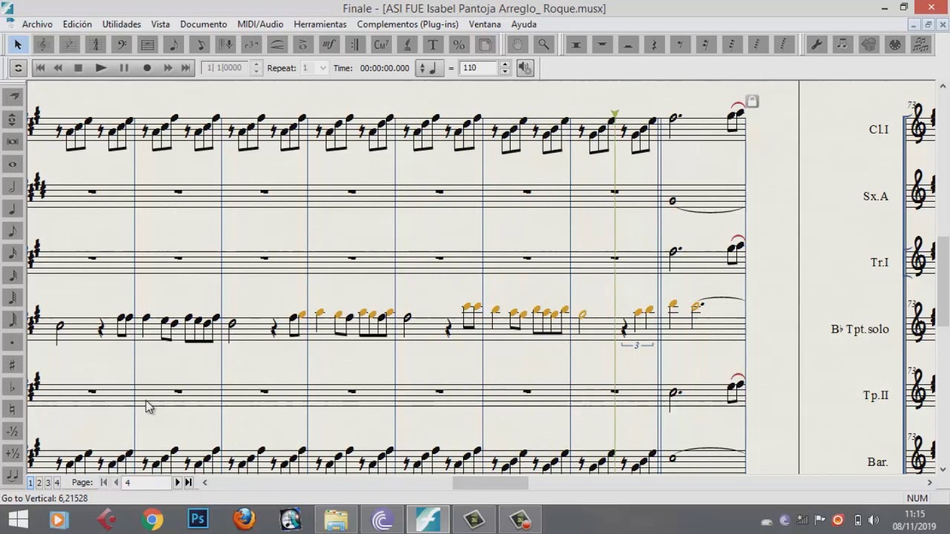950x534 pixels.
Task: Start recording with Record button
Action: tap(147, 68)
